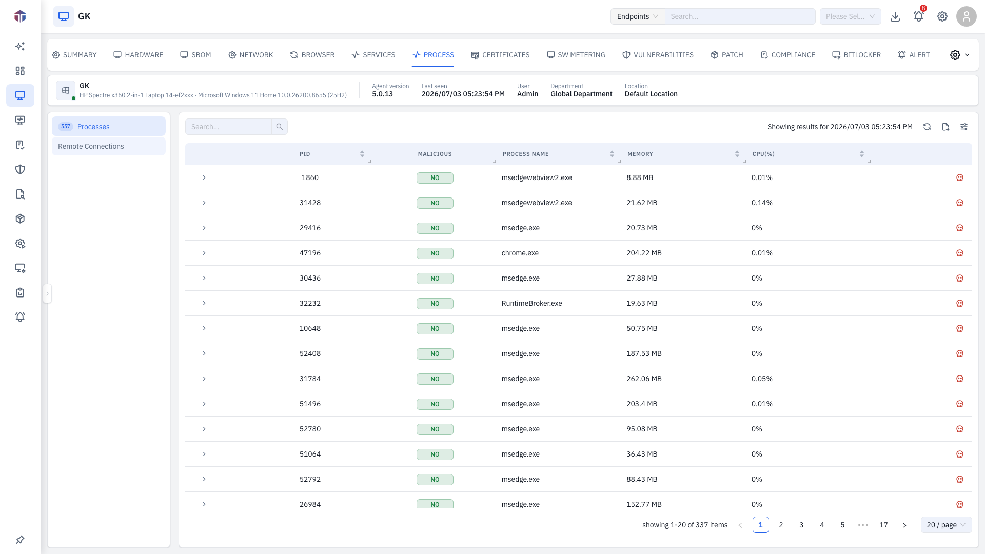Go to page 5
985x554 pixels.
pos(842,525)
